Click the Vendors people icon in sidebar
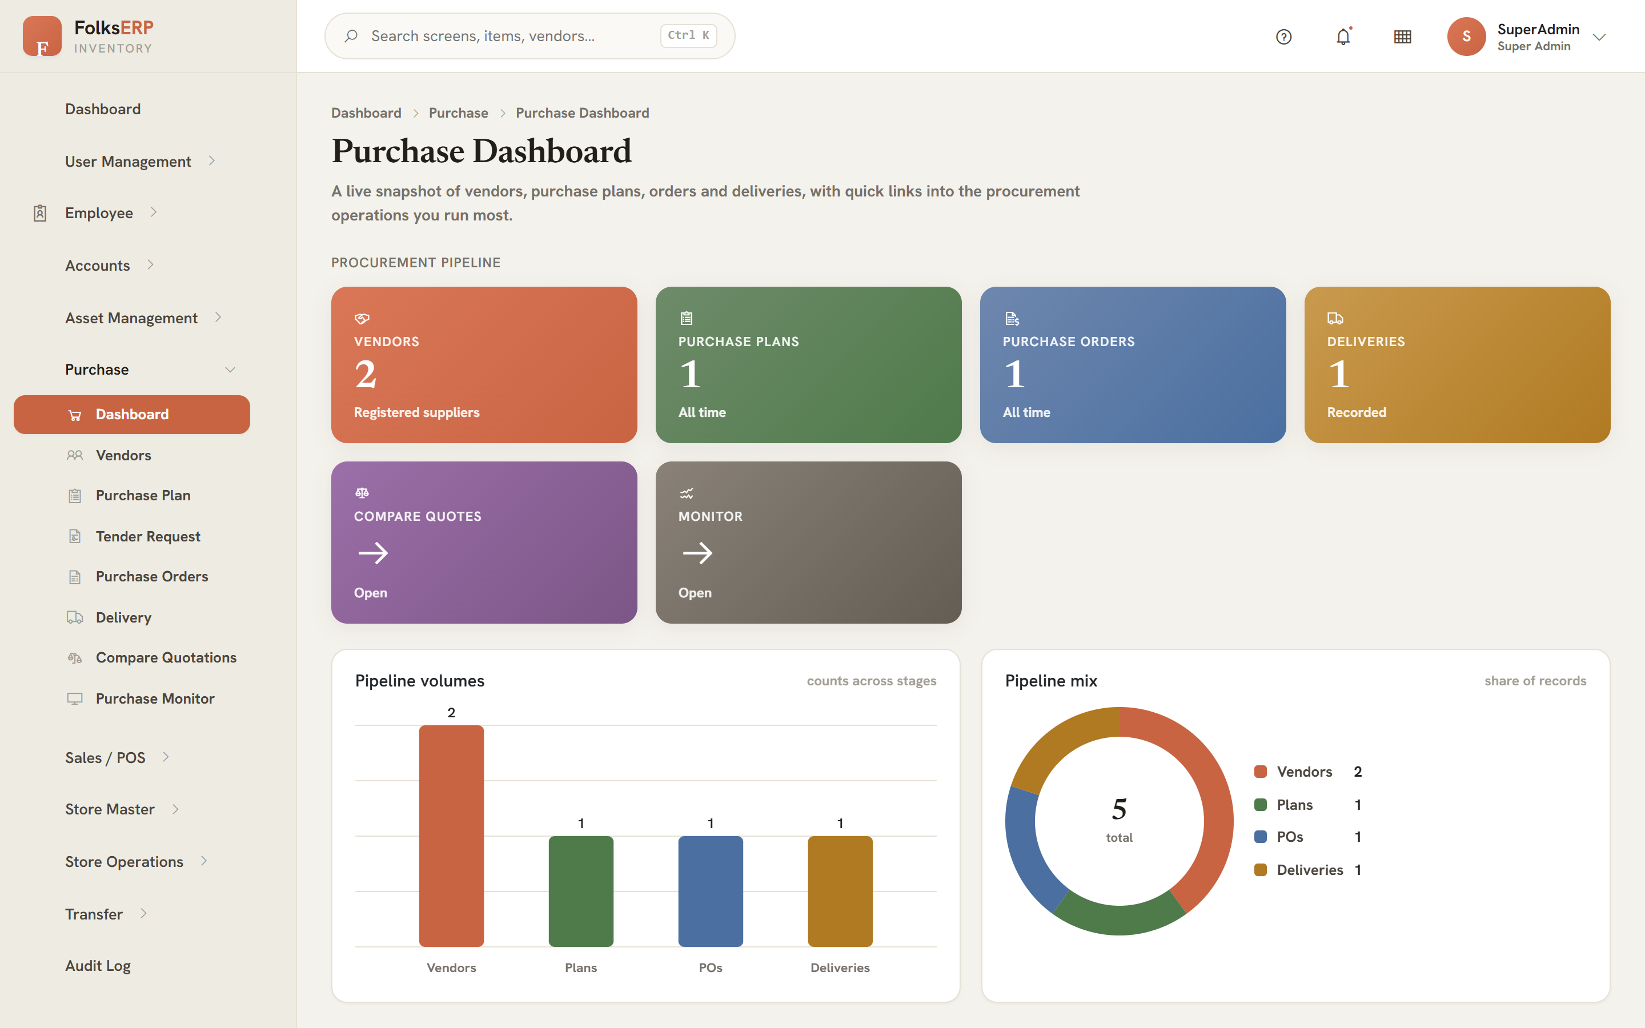Screen dimensions: 1645x1028 75,456
